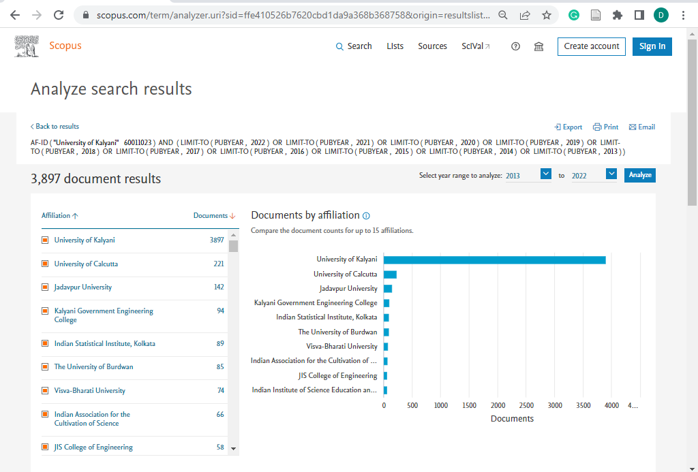Open the Sources menu item
The width and height of the screenshot is (698, 472).
pos(432,46)
